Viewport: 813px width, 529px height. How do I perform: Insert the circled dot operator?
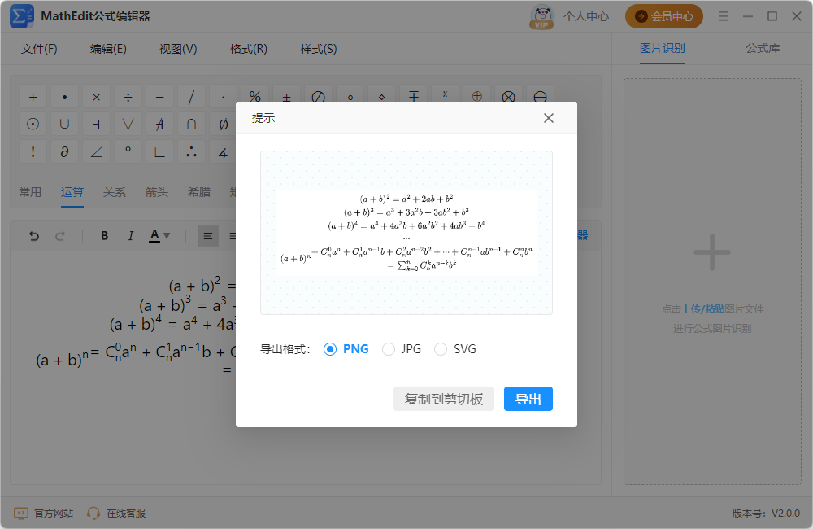[x=33, y=124]
